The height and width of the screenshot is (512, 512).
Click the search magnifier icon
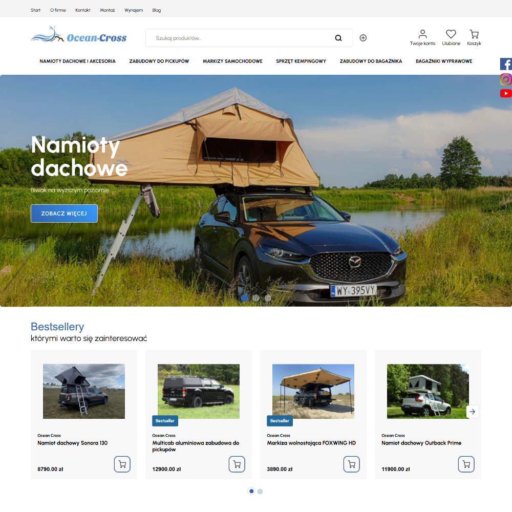tap(338, 38)
